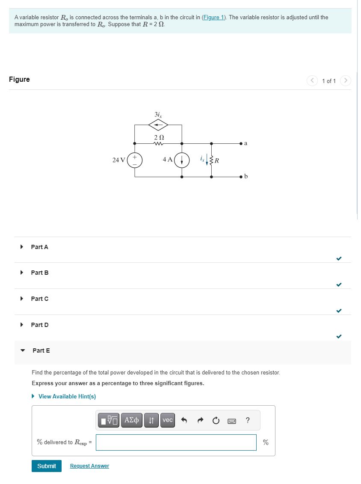Open the keyboard shortcuts panel
The width and height of the screenshot is (361, 484).
[x=231, y=421]
